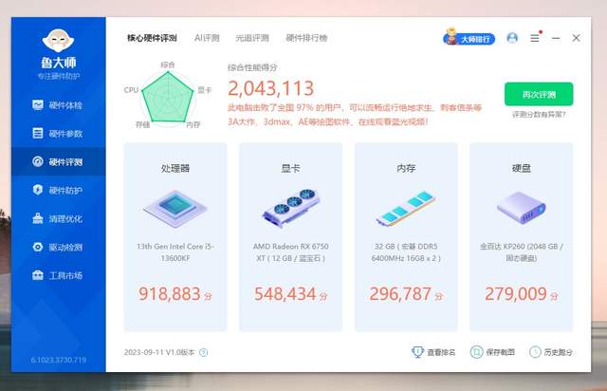
Task: Click the version number 6.1023.3730.719
Action: (x=59, y=360)
